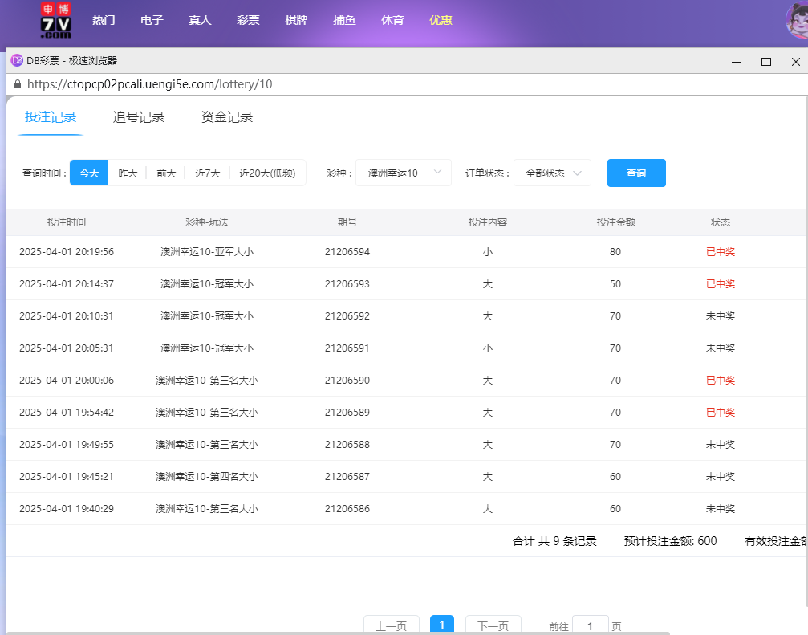
Task: Click the 查询 search button
Action: (636, 172)
